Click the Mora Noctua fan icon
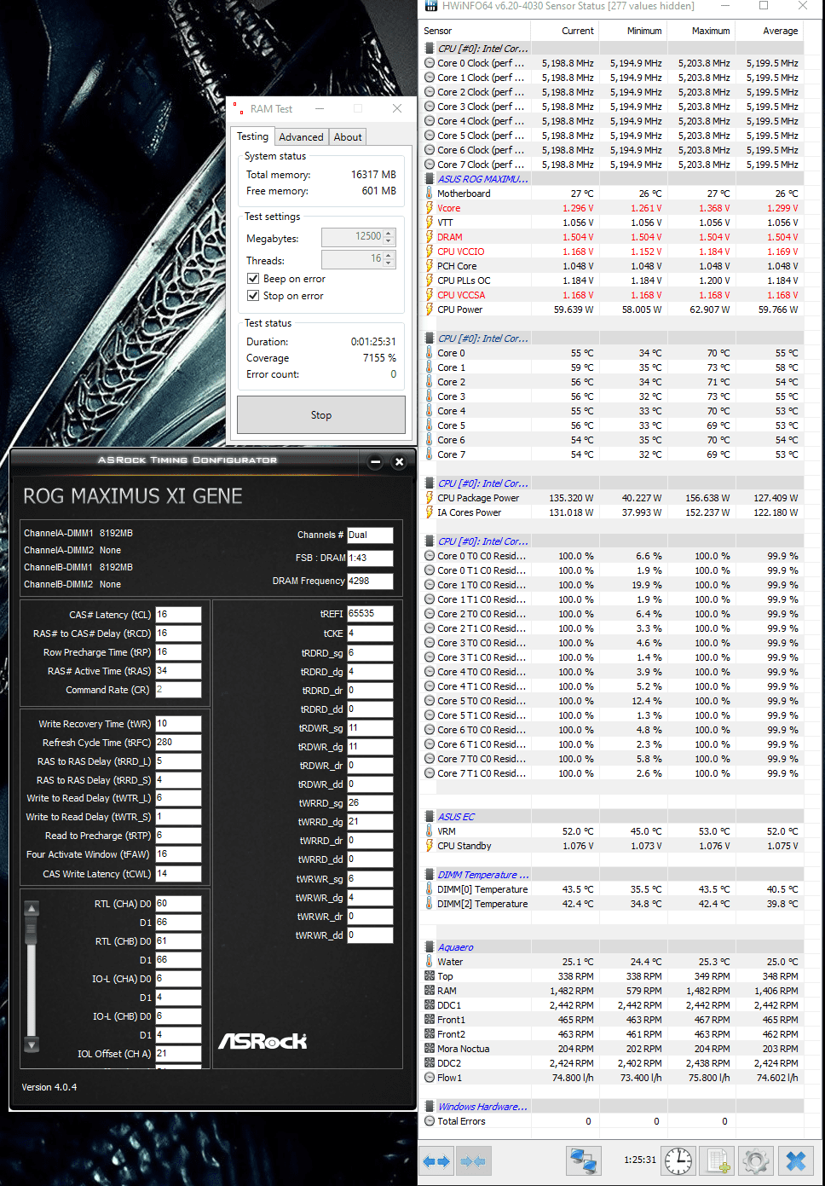 coord(430,1049)
